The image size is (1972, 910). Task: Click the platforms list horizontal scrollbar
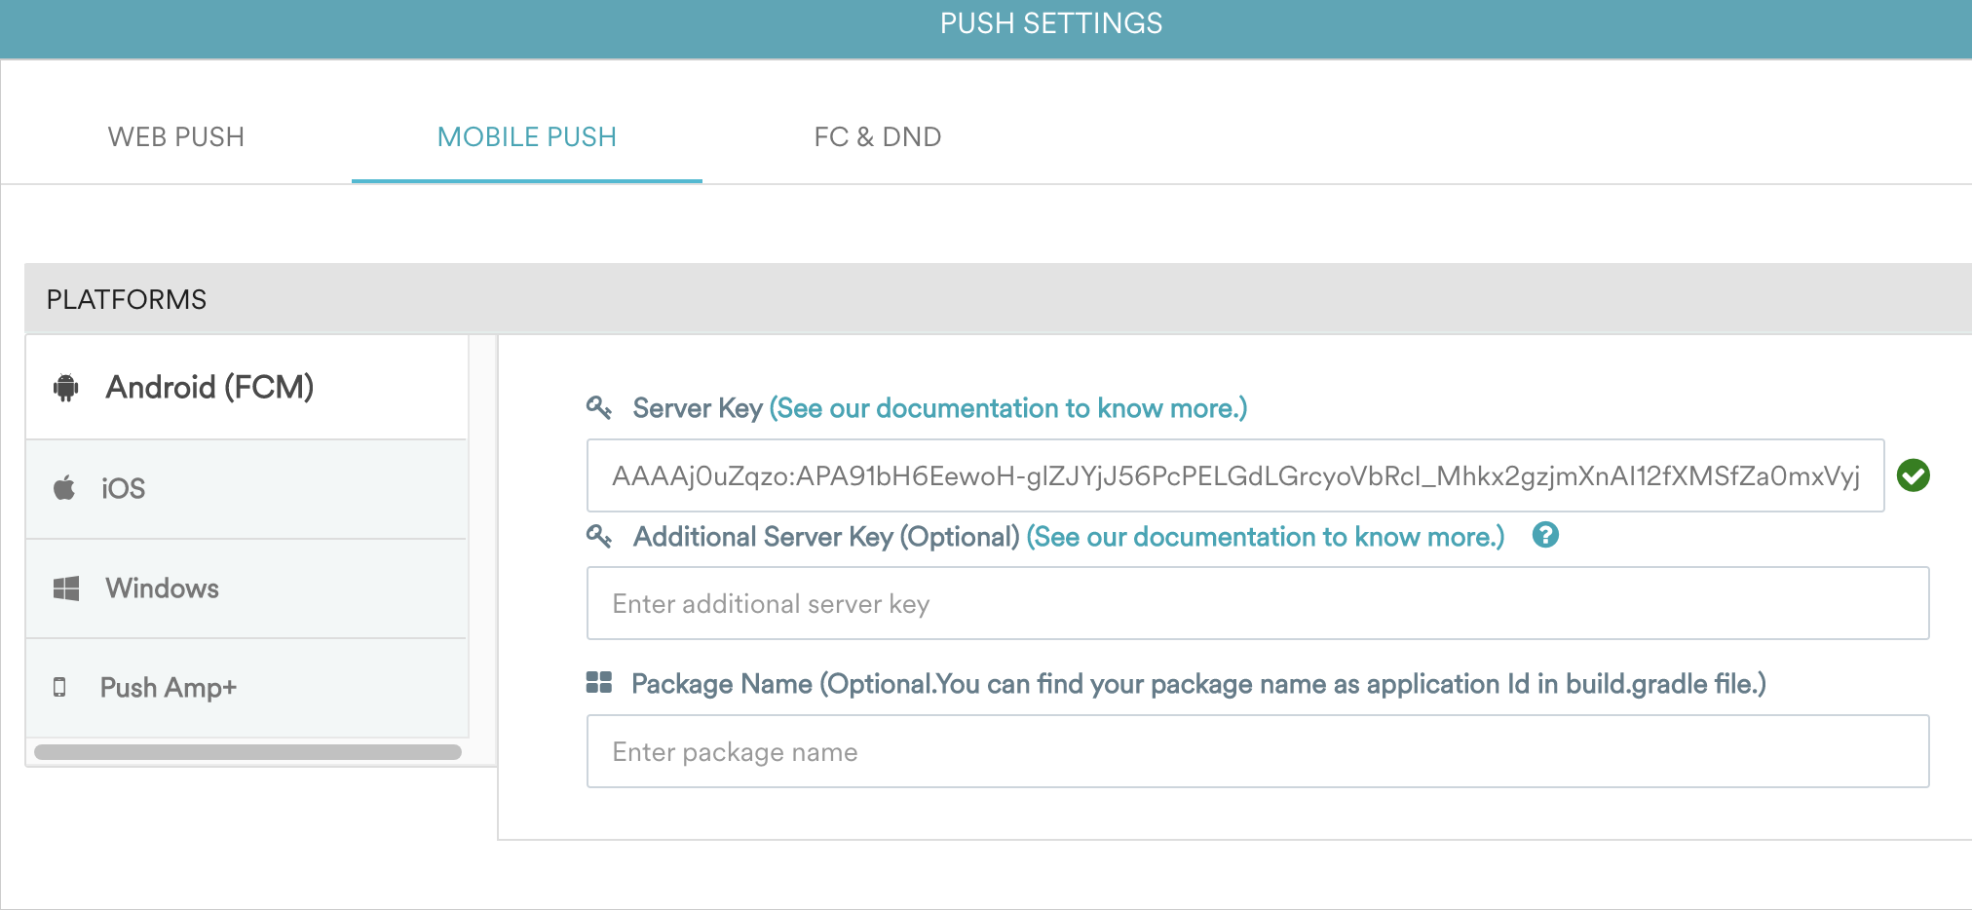246,751
